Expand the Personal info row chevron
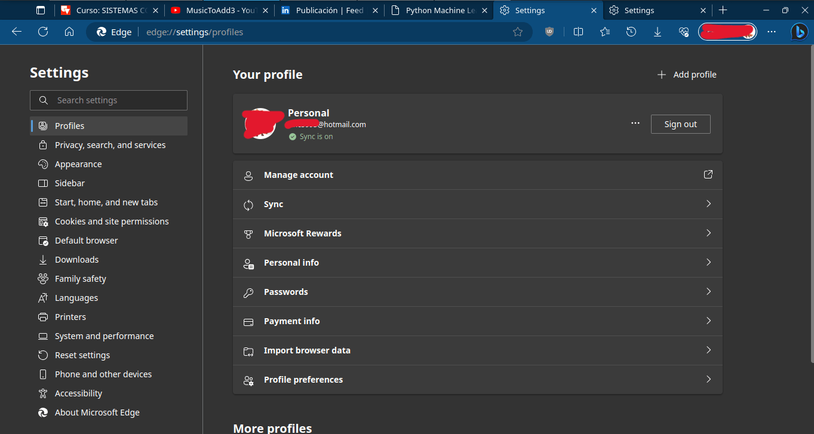The height and width of the screenshot is (434, 814). pos(709,262)
